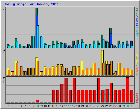Click the blue "Files" legend label
Screen dimensions: 140x109
pyautogui.click(x=137, y=22)
